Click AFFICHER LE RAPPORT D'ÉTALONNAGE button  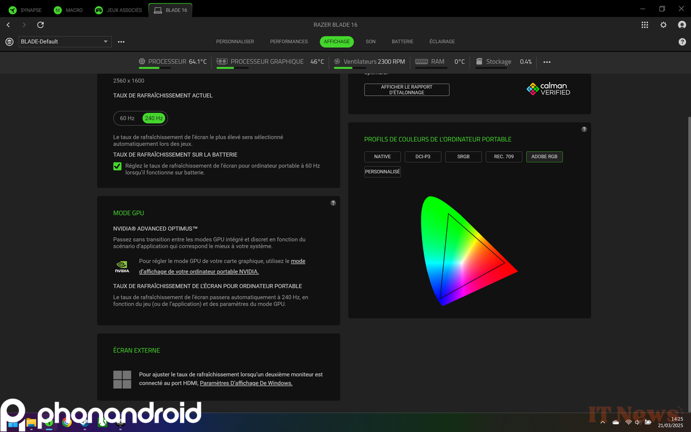[407, 90]
